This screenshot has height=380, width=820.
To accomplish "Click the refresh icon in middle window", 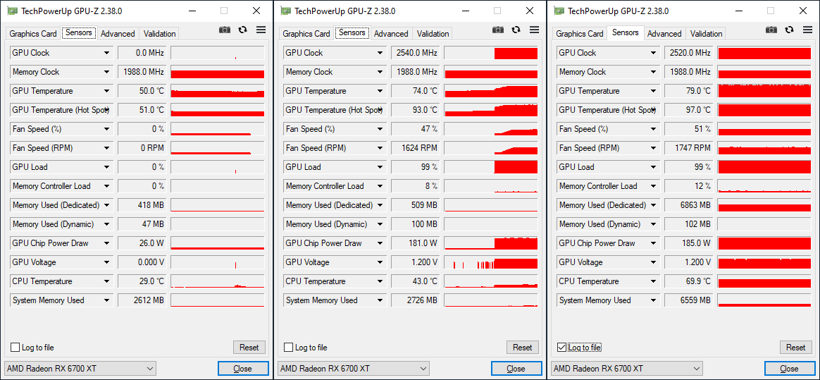I will 516,30.
